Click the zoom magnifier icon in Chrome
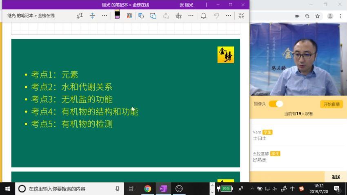 (x=307, y=16)
